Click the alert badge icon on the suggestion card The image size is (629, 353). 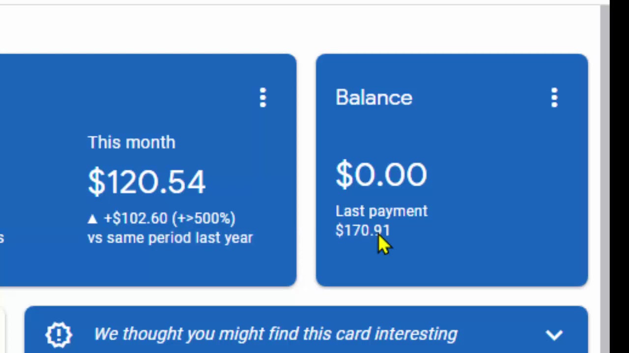pos(58,334)
